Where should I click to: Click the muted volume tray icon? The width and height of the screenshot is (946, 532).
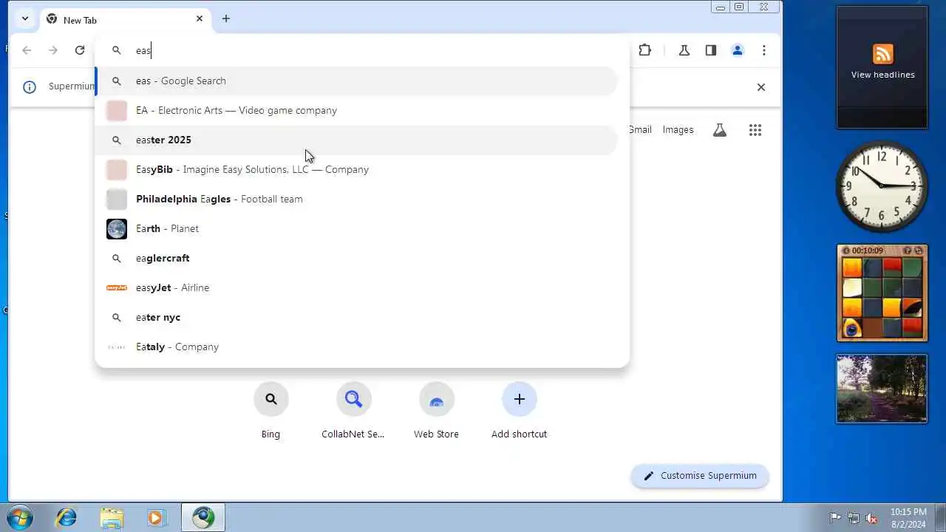[x=872, y=518]
